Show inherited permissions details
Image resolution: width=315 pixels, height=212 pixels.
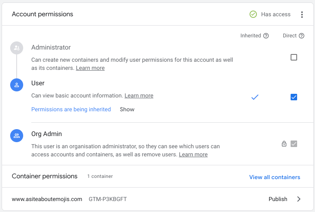pos(127,109)
